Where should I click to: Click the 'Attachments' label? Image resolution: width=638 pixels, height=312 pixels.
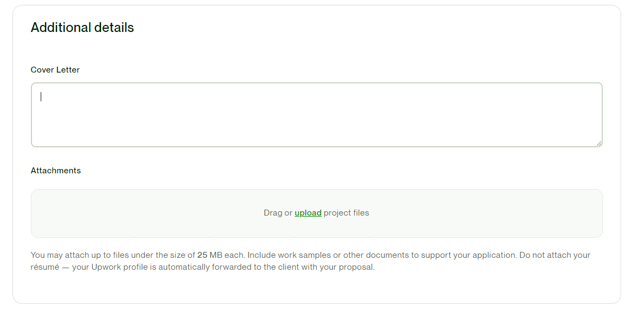(56, 170)
